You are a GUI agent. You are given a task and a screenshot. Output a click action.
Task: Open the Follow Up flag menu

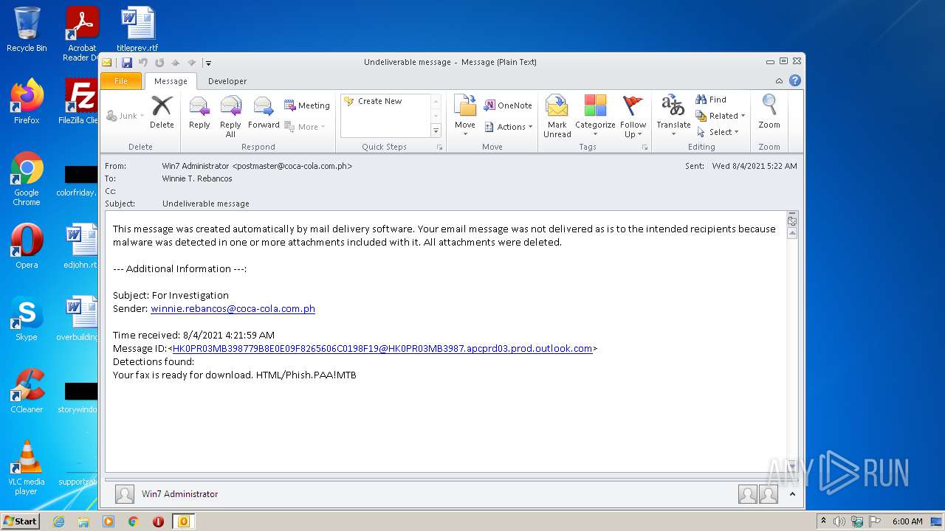(633, 117)
